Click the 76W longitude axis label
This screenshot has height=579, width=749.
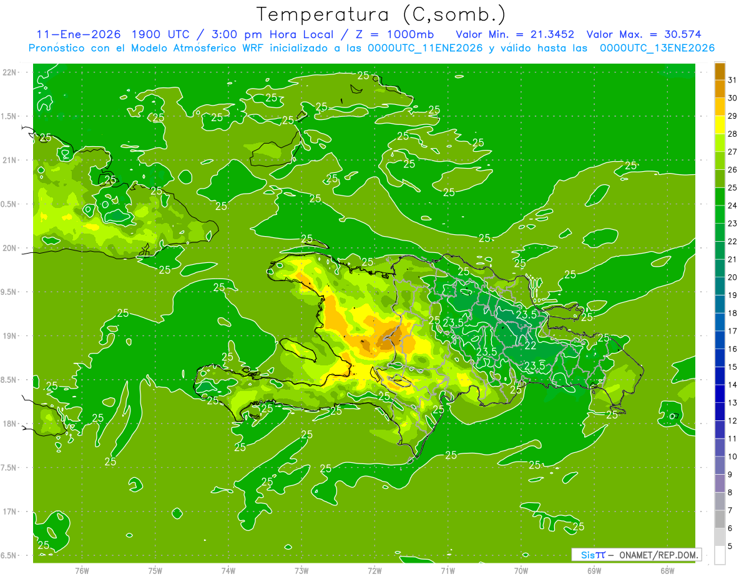tap(82, 570)
